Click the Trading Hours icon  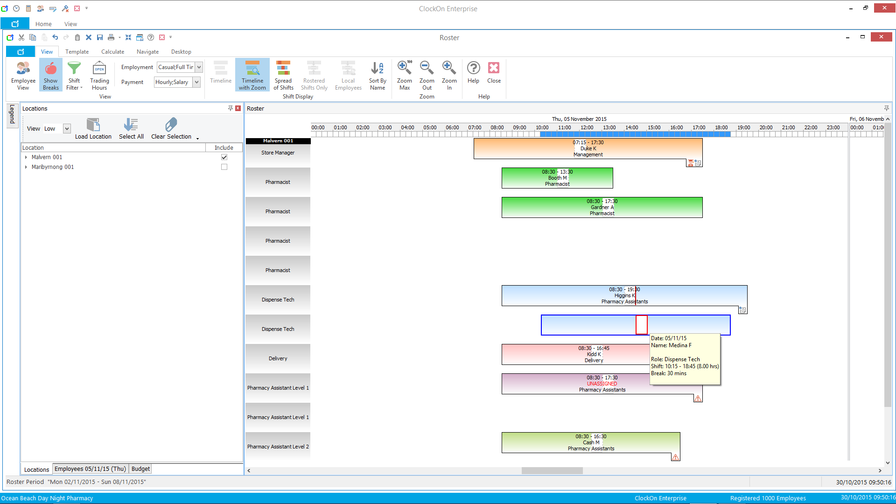[x=99, y=75]
